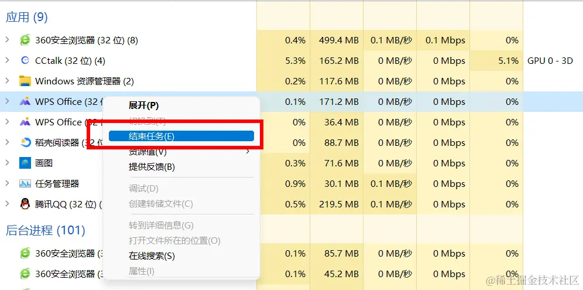This screenshot has height=290, width=583.
Task: Click the WPS Office icon in the 36.4 MB row
Action: [x=25, y=122]
